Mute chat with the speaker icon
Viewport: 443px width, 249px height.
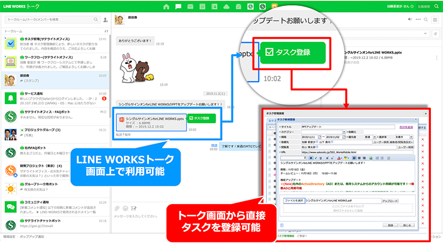pos(410,19)
